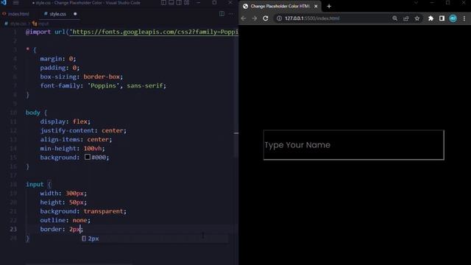Click 'display' property on line 11

click(x=53, y=121)
